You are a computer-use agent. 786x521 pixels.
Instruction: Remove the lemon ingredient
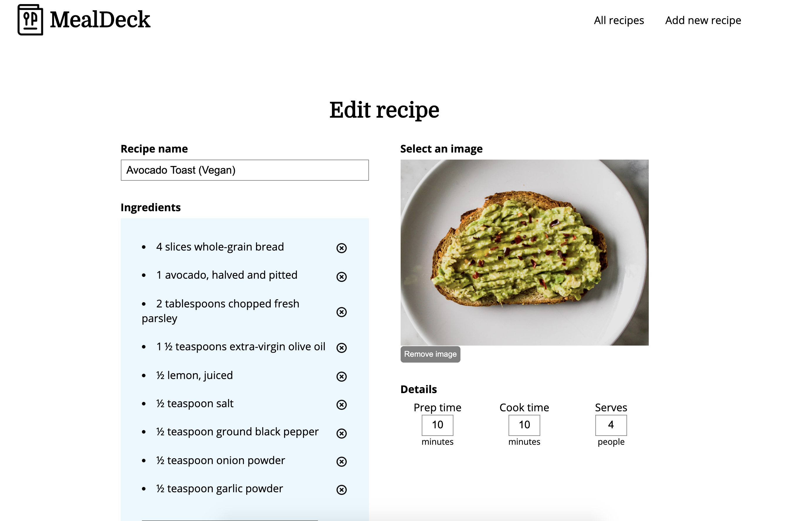click(341, 376)
